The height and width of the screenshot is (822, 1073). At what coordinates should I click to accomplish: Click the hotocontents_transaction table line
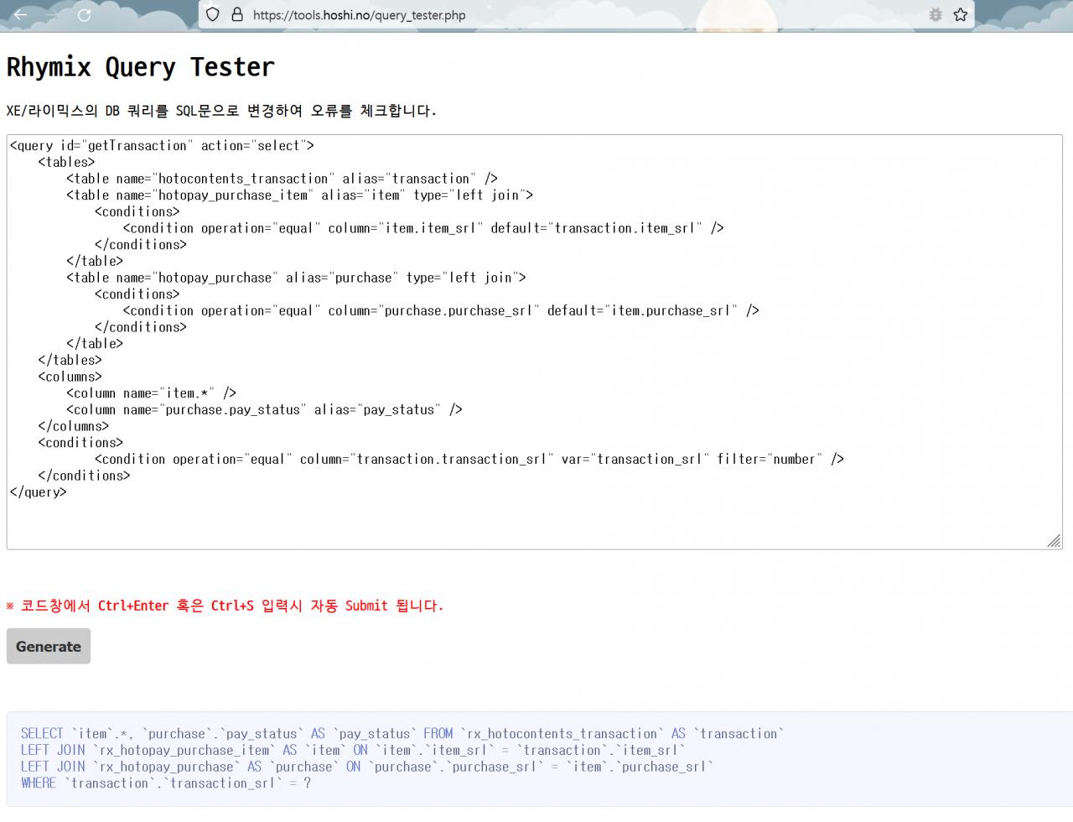(x=282, y=179)
